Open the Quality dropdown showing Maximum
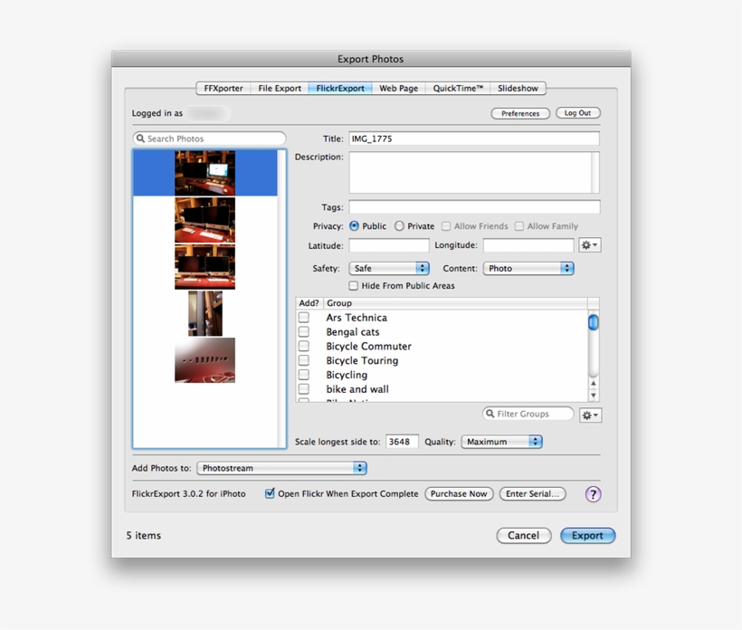This screenshot has height=630, width=742. click(x=501, y=442)
